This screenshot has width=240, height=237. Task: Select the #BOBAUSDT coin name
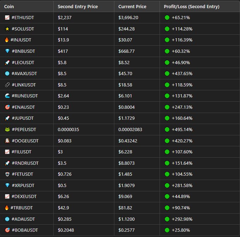25,230
